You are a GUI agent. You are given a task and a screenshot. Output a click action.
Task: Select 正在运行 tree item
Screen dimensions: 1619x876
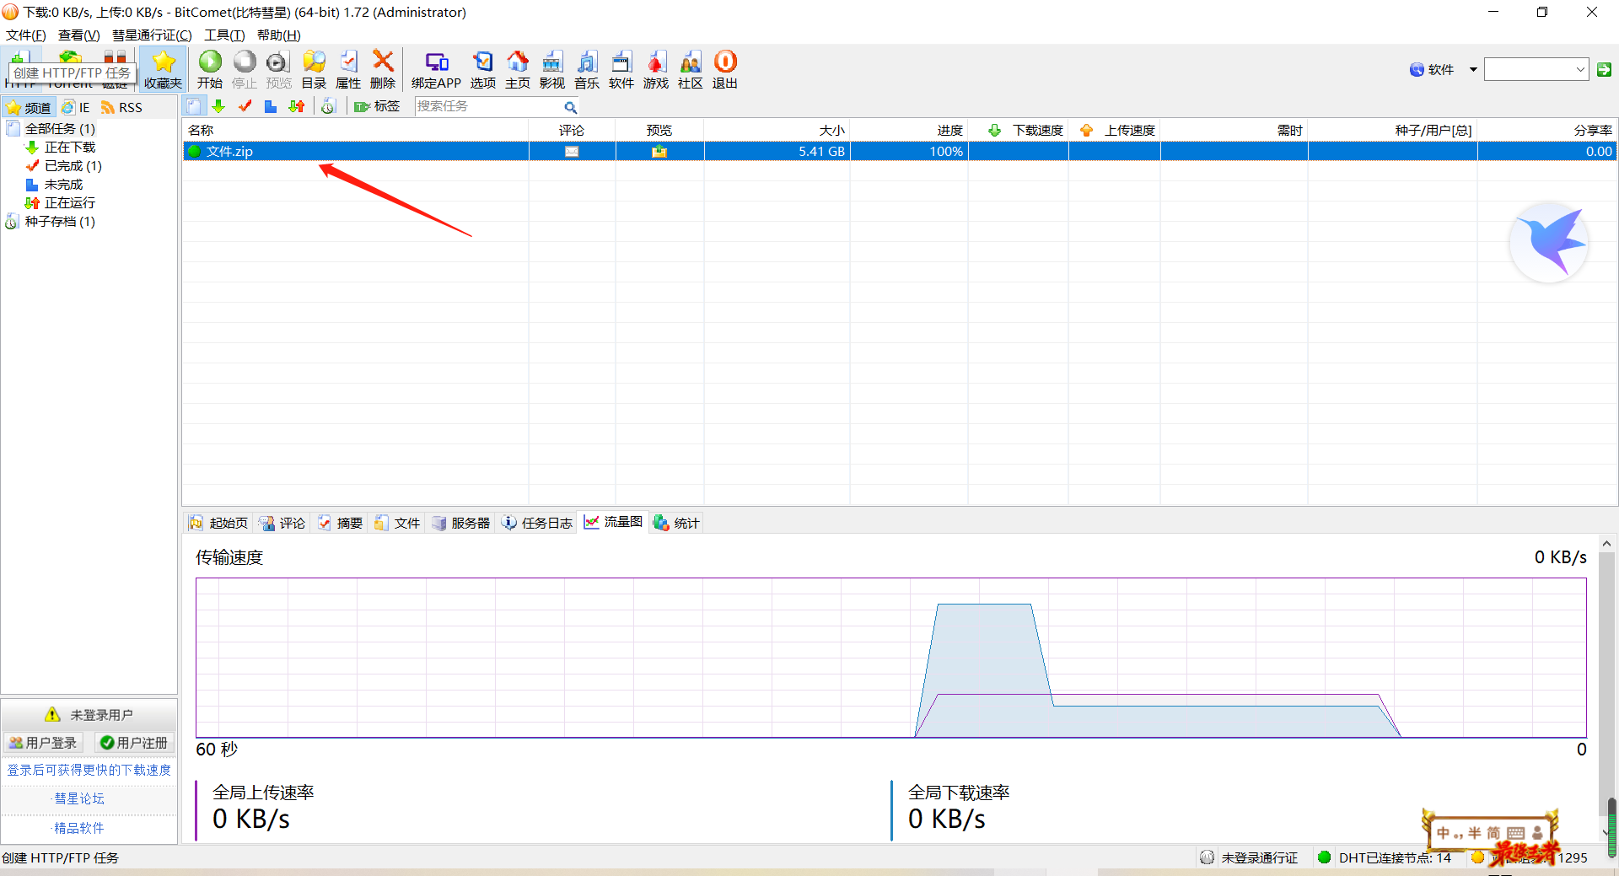[70, 202]
